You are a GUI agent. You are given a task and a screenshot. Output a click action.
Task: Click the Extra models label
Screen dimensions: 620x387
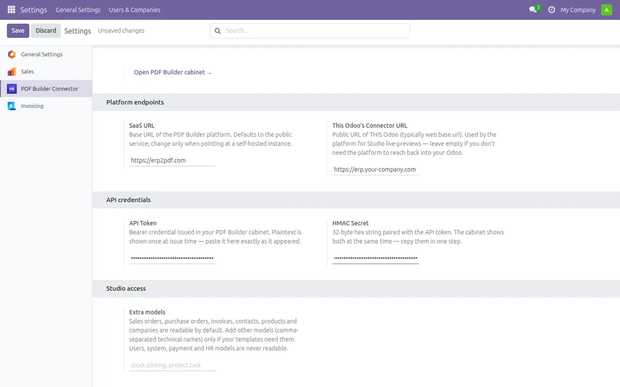pyautogui.click(x=147, y=312)
